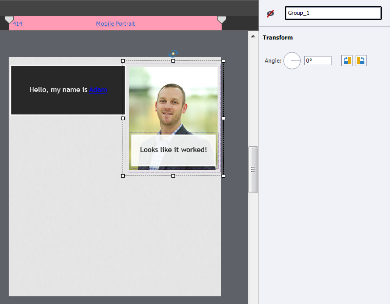Click the bottom-right resize handle of the group
390x304 pixels.
point(223,176)
